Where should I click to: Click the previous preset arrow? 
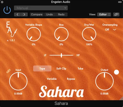(17, 14)
